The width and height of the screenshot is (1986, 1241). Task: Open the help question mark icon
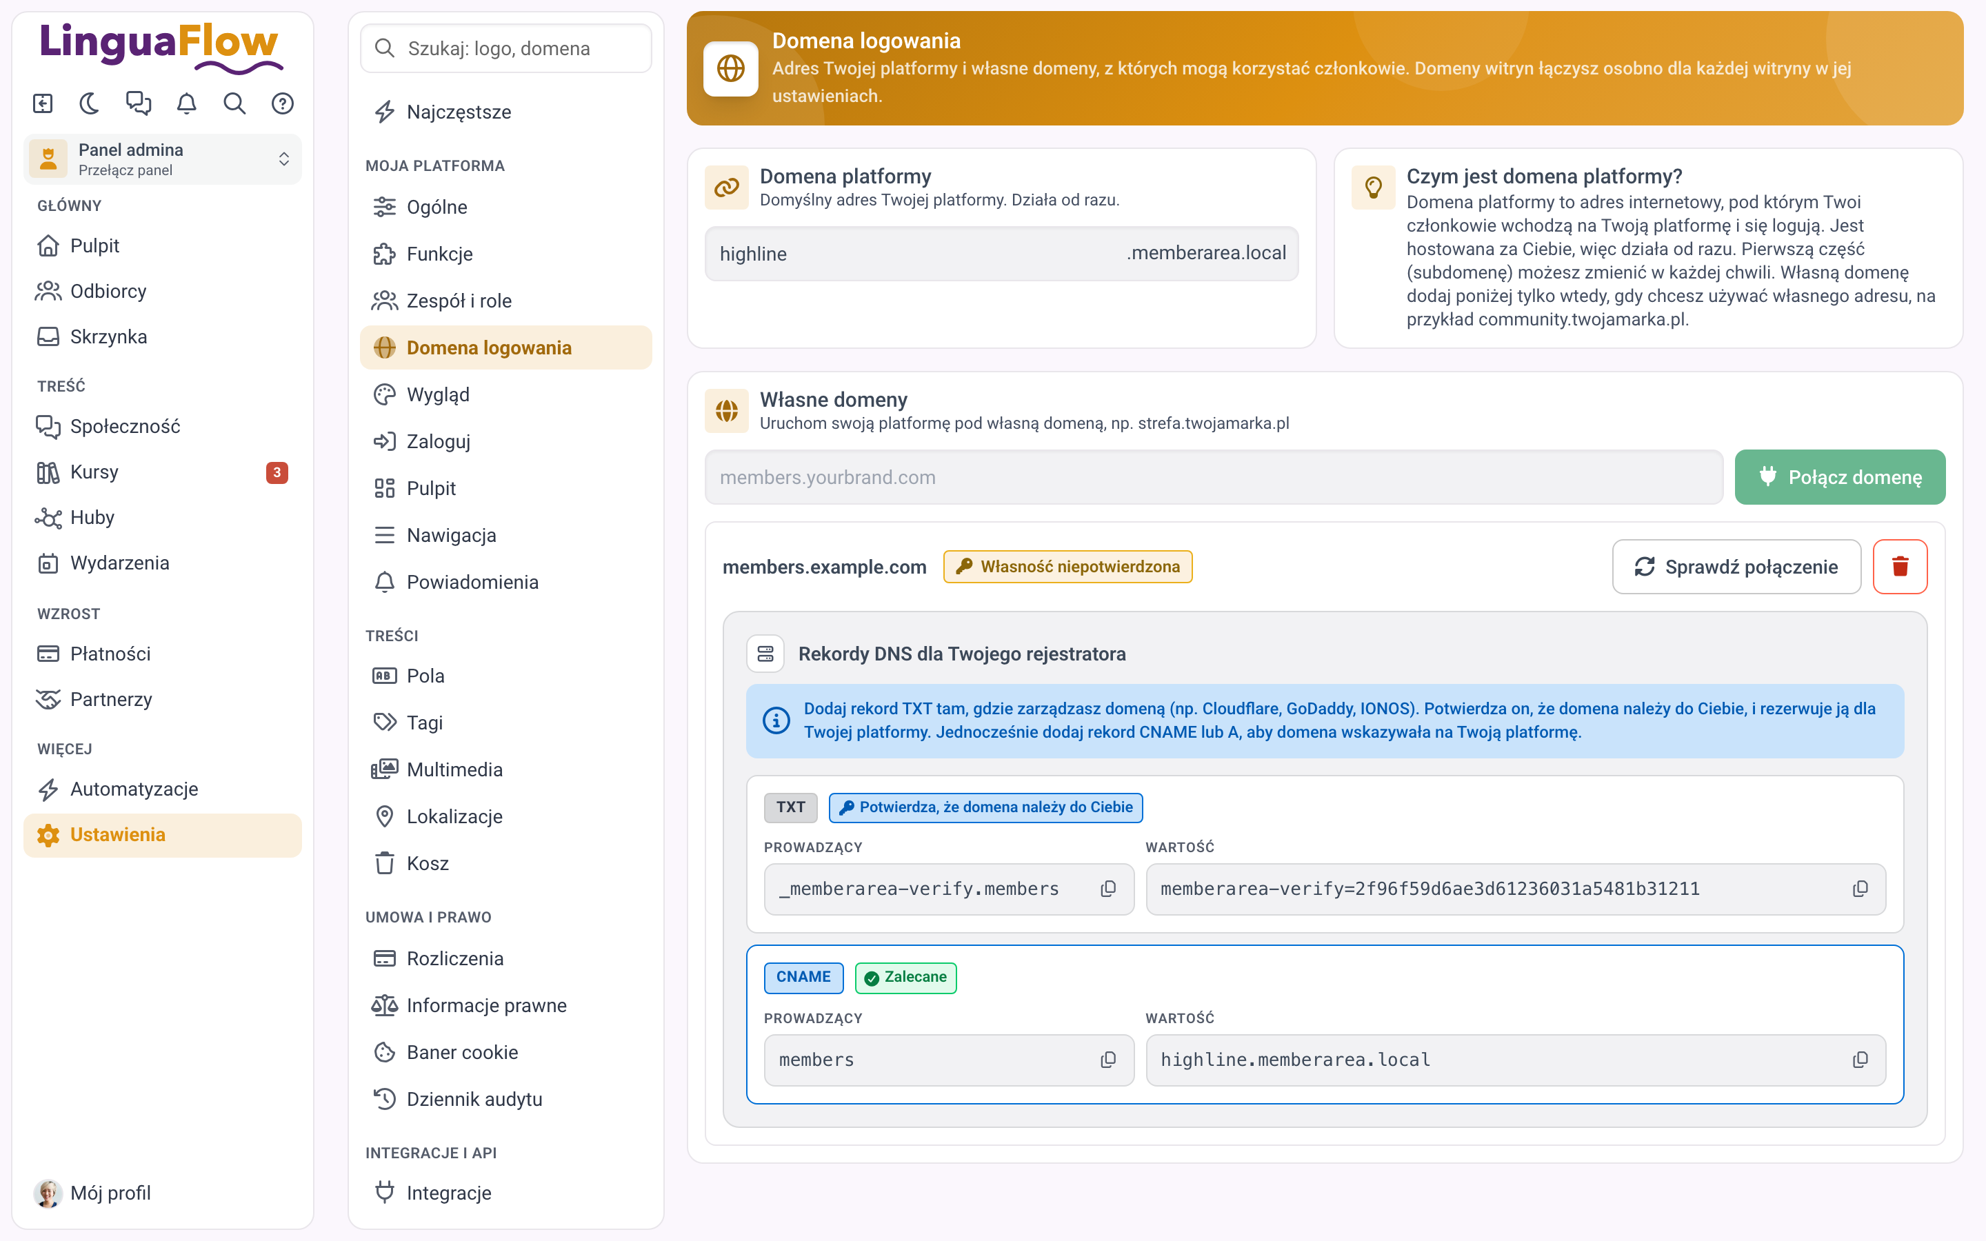(283, 103)
